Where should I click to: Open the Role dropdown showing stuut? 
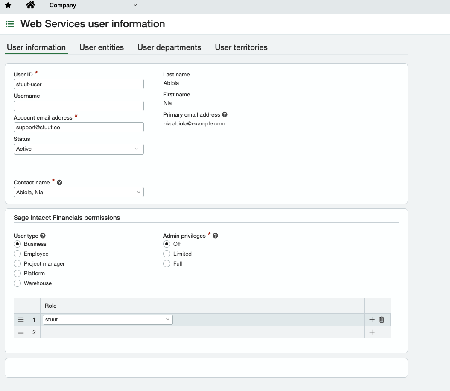(x=108, y=320)
